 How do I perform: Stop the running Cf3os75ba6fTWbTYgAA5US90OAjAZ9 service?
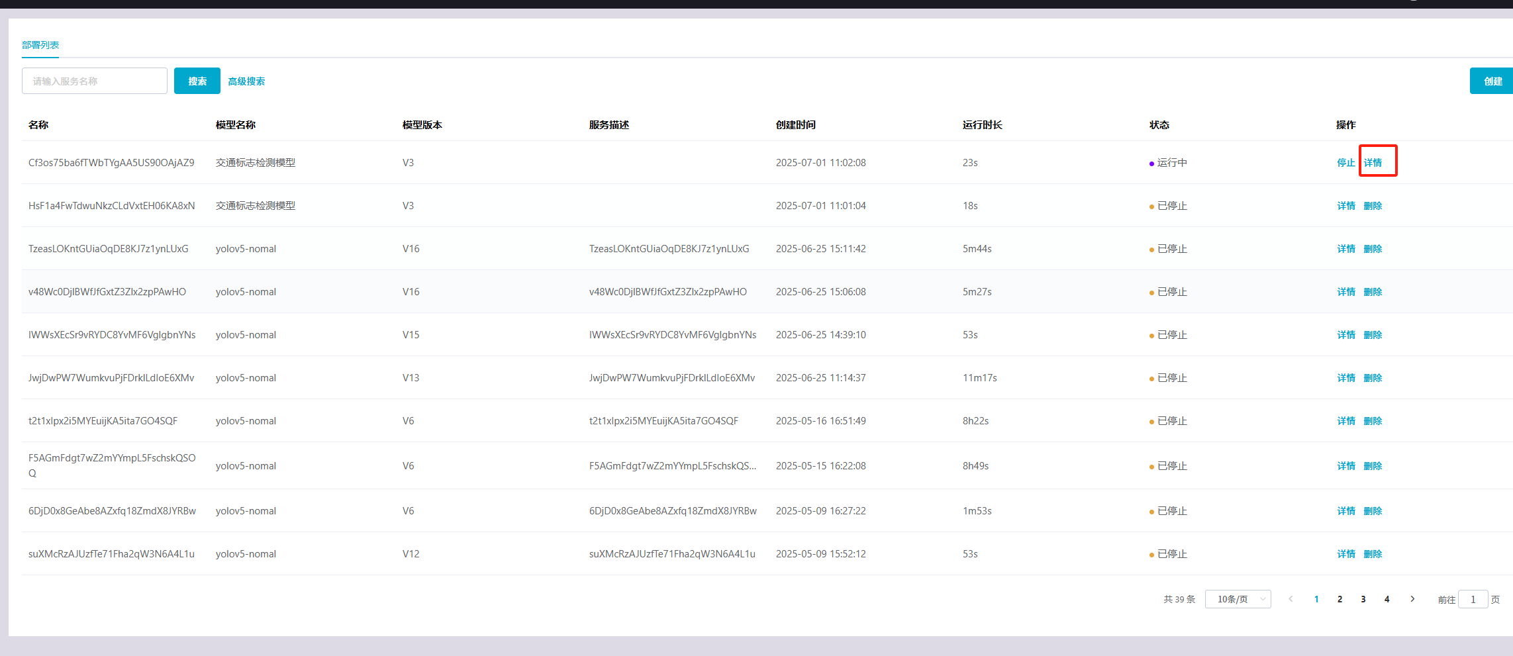(1345, 163)
